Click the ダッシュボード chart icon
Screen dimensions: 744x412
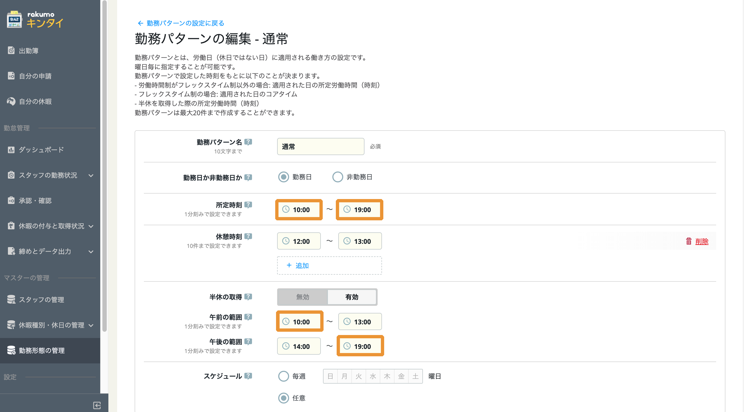[x=11, y=150]
